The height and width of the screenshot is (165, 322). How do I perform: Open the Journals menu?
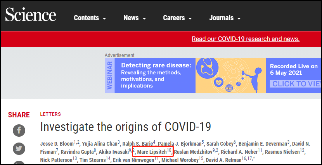coord(225,18)
